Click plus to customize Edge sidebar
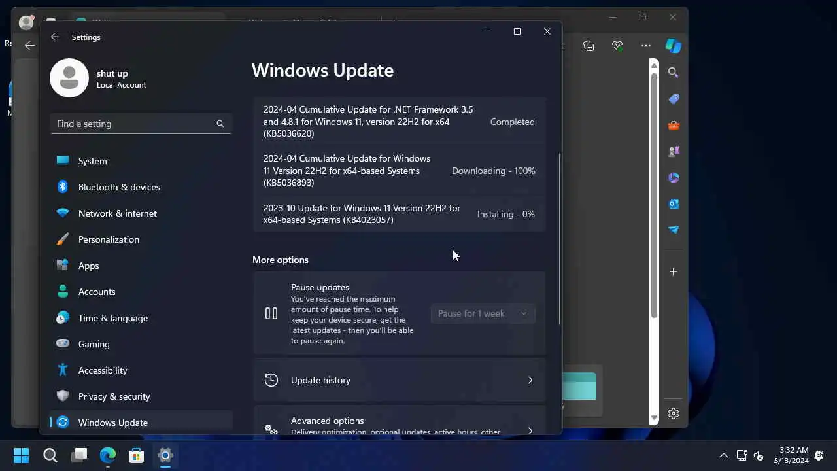 pyautogui.click(x=674, y=271)
